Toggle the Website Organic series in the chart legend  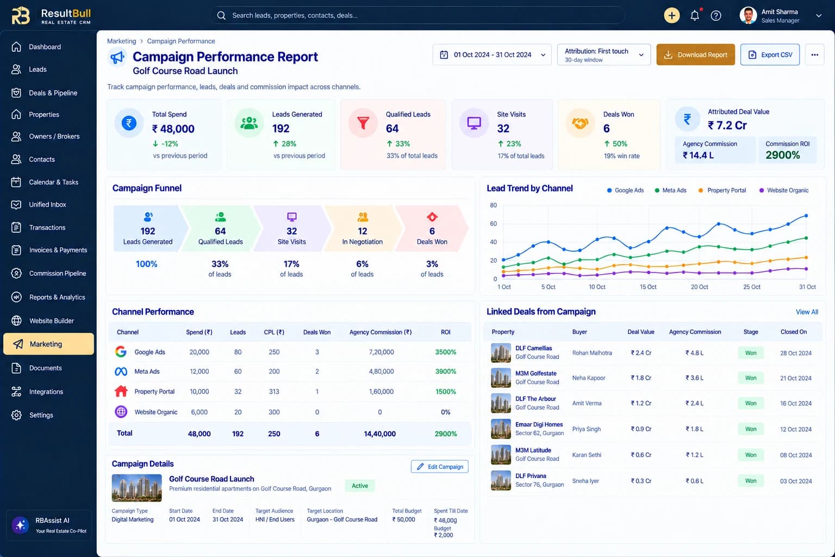(783, 190)
